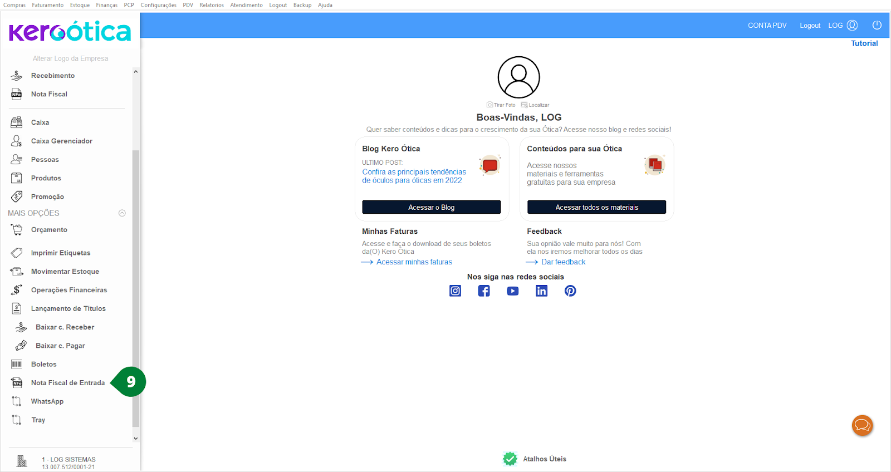Click Baixar c. Pagar icon
Viewport: 891px width, 472px height.
click(x=21, y=346)
